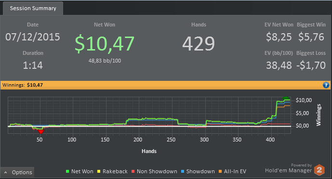The width and height of the screenshot is (332, 179).
Task: Switch to the Session Summary tab
Action: (x=33, y=8)
